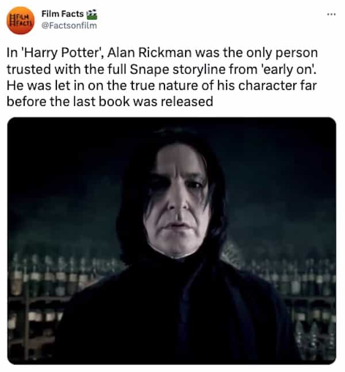This screenshot has width=345, height=372.
Task: Visit the @Factsonfilm handle link
Action: 69,25
